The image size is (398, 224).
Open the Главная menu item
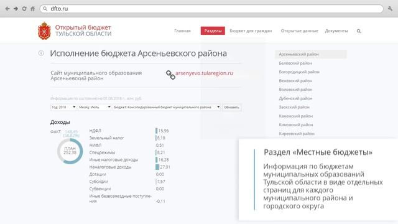coord(182,30)
